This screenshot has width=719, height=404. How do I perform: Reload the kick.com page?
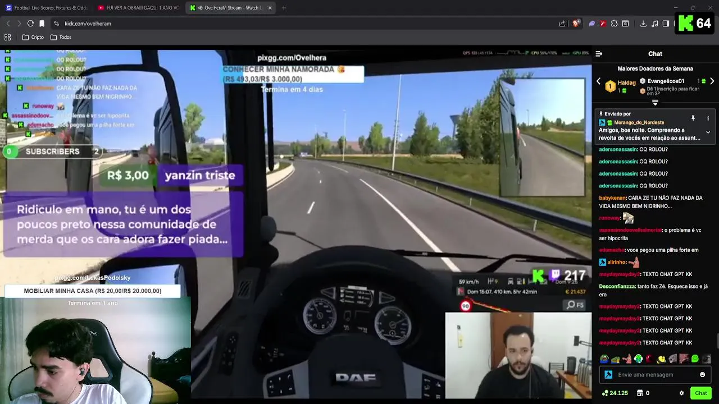(30, 24)
